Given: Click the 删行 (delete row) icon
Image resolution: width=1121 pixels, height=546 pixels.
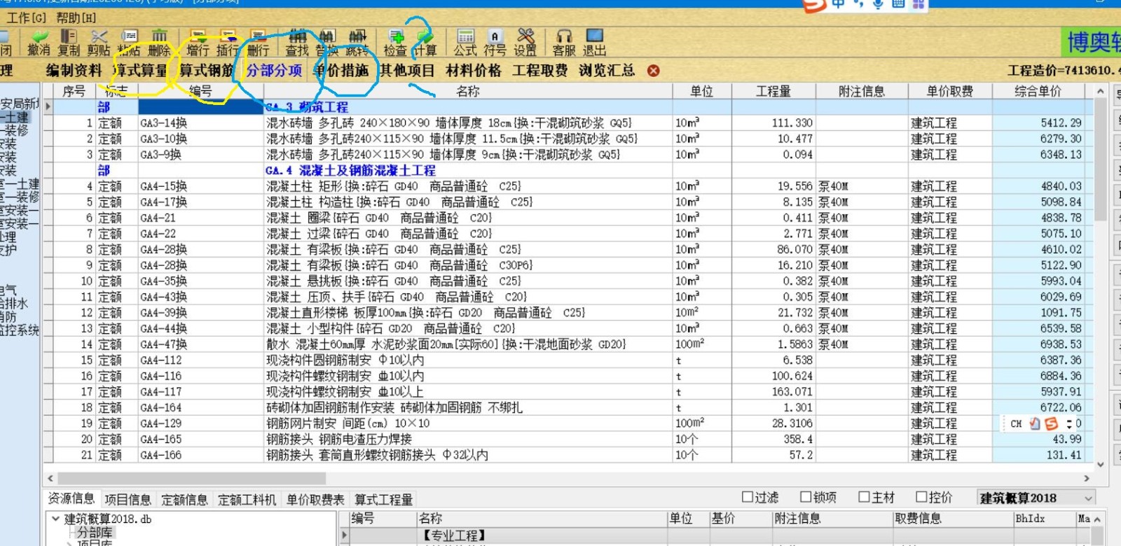Looking at the screenshot, I should pyautogui.click(x=258, y=42).
